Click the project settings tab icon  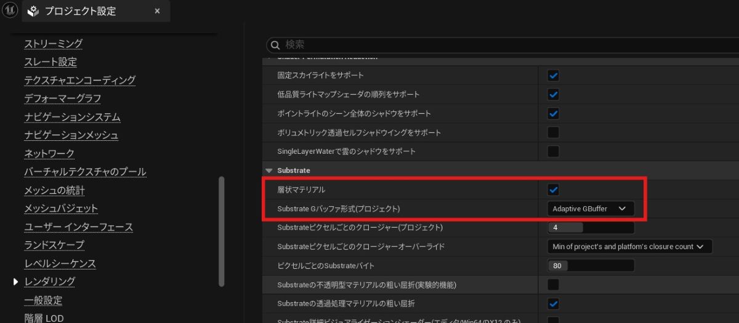pyautogui.click(x=33, y=11)
